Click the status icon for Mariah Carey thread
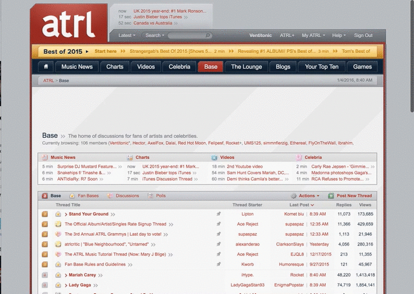This screenshot has height=294, width=414. pos(45,275)
